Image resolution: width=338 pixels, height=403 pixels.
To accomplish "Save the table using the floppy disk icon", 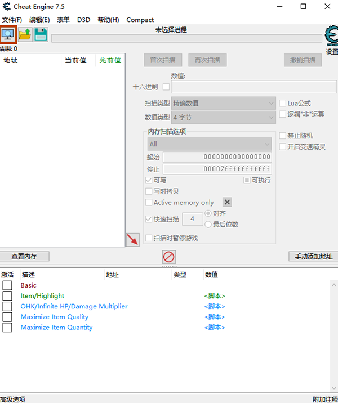I will [41, 34].
